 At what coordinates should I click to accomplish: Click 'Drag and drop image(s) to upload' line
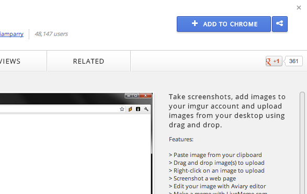click(x=217, y=163)
